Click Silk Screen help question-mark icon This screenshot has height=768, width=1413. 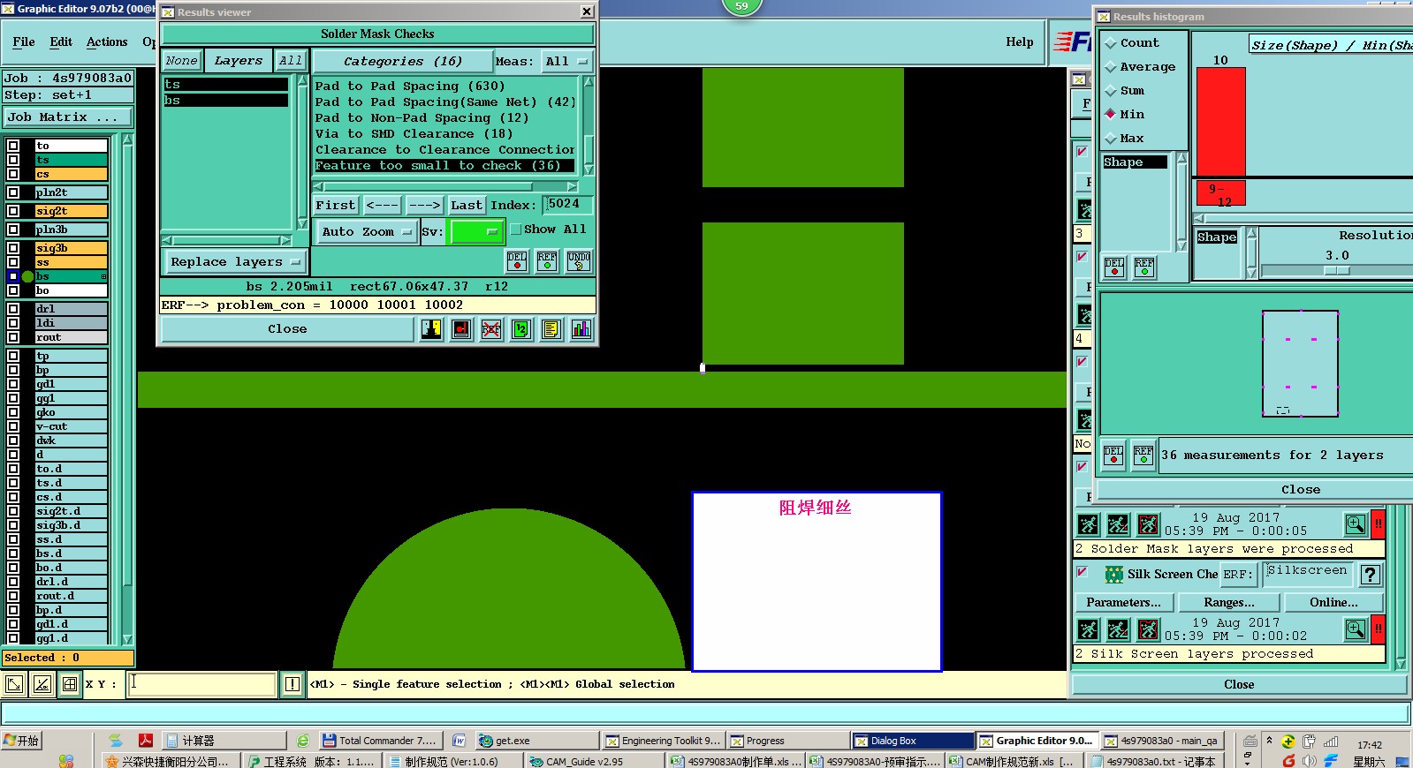[x=1371, y=576]
